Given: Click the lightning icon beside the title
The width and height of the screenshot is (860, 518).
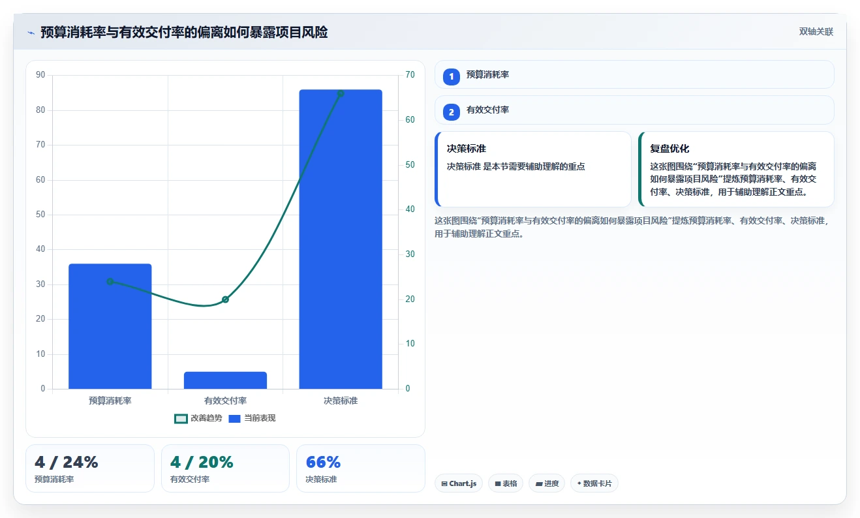Looking at the screenshot, I should pos(31,32).
